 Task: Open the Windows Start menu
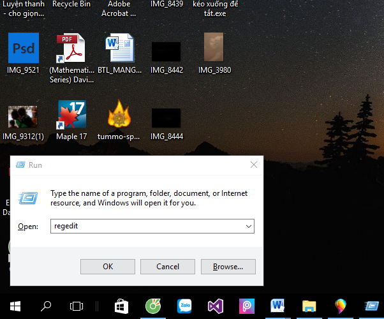[15, 306]
